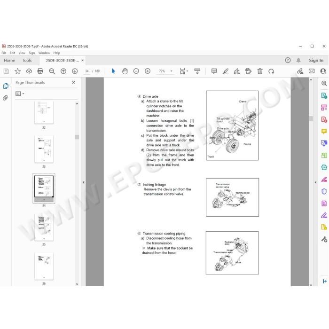
Task: Rotate the page with rotate icon
Action: tap(271, 71)
